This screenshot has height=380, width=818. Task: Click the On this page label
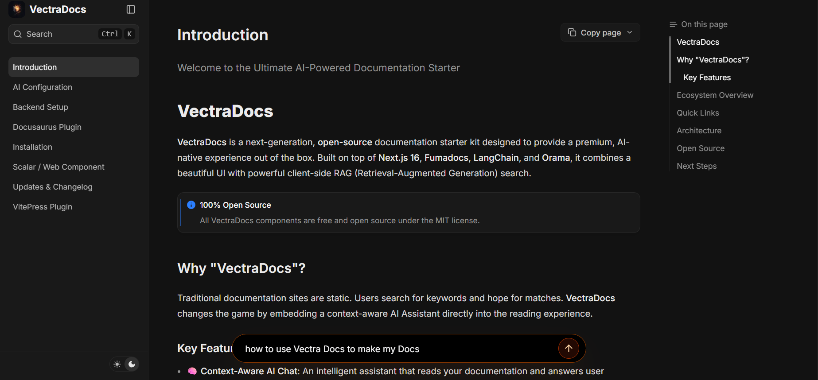704,24
